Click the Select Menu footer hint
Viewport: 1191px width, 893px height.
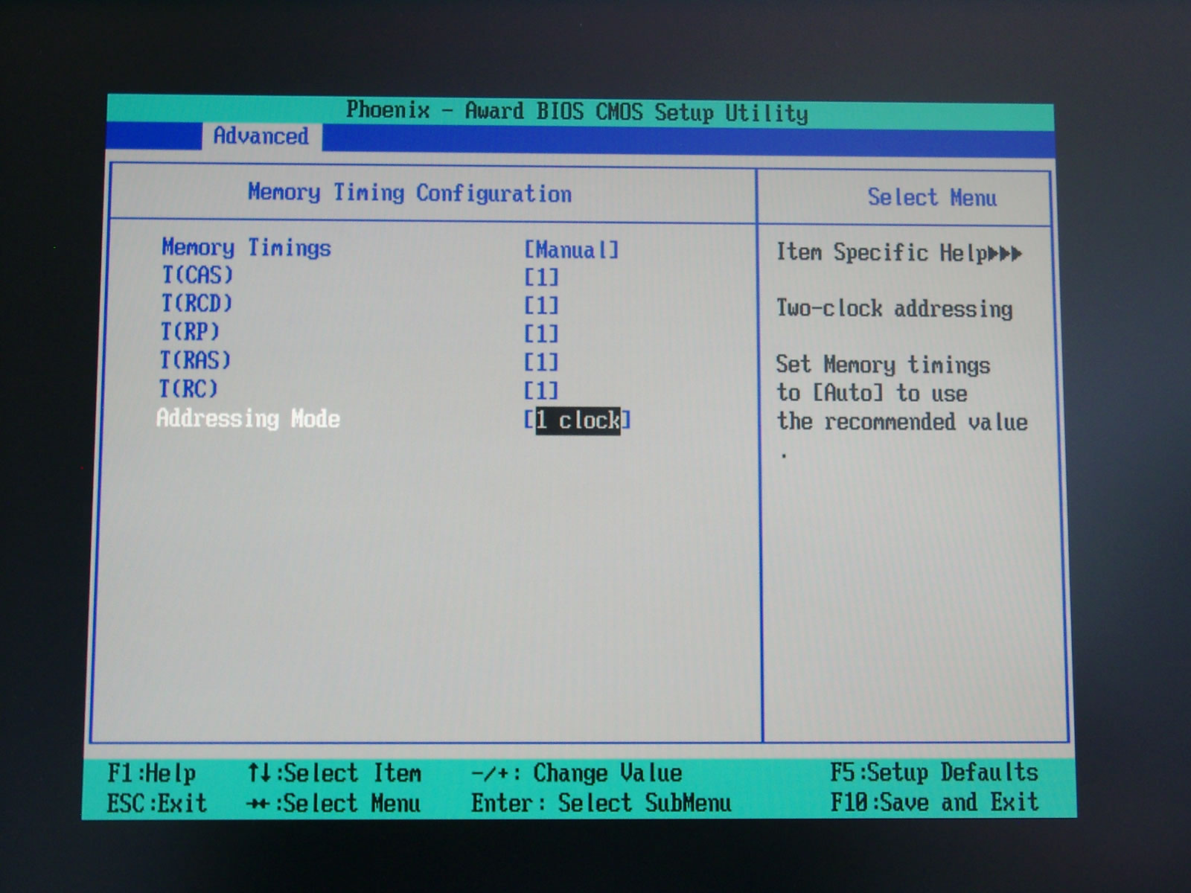pyautogui.click(x=351, y=804)
